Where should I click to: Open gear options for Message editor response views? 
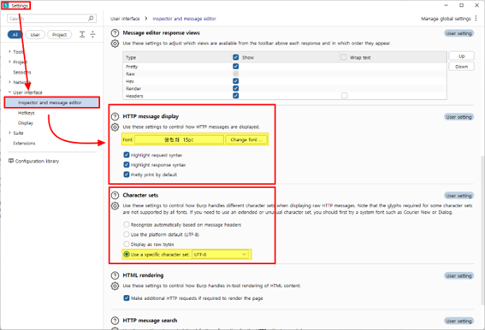[115, 44]
